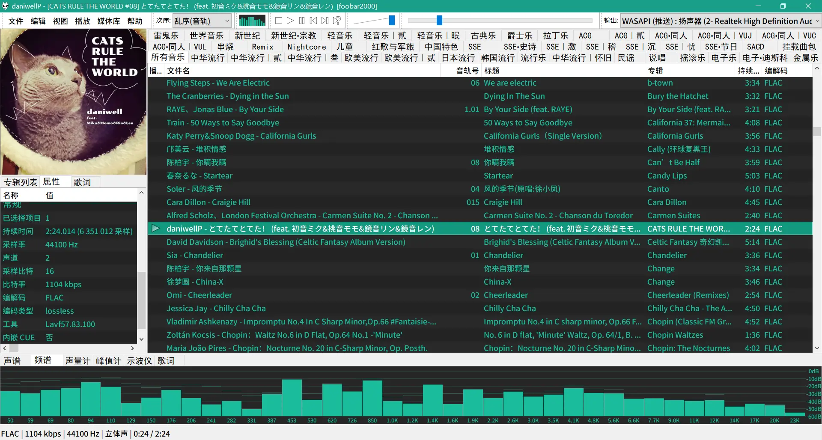Open the output device dropdown

pos(720,21)
